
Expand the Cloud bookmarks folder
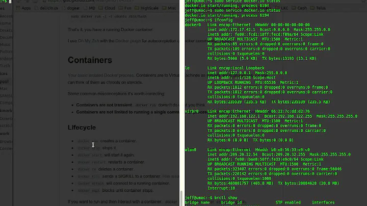click(x=107, y=8)
